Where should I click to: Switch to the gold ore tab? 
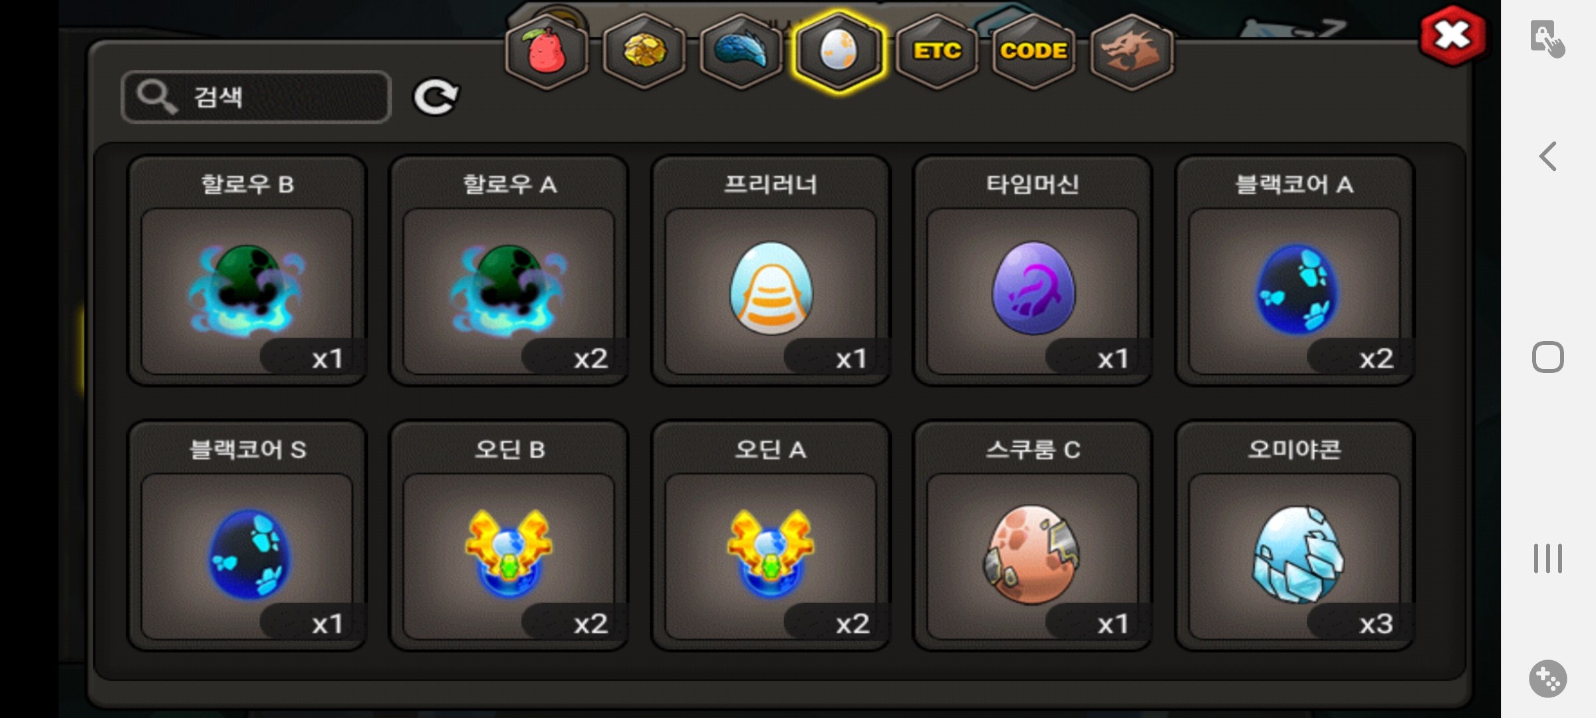pyautogui.click(x=644, y=51)
